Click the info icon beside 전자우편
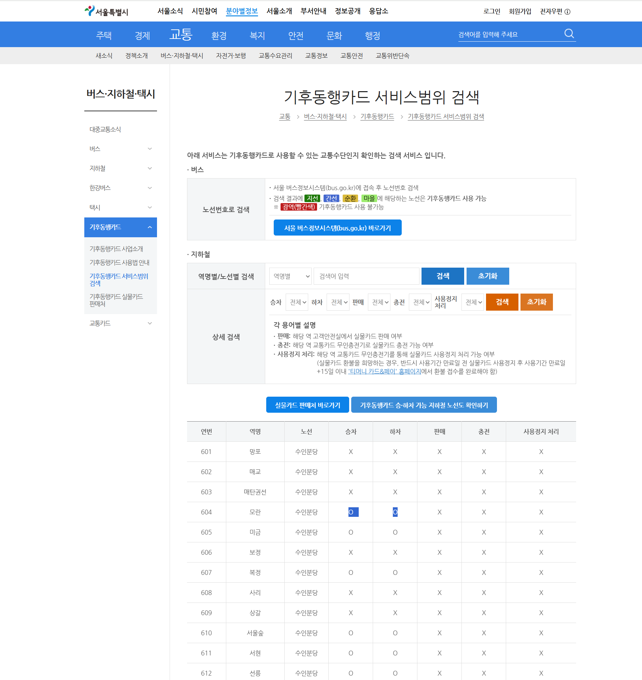The image size is (642, 680). pyautogui.click(x=568, y=11)
